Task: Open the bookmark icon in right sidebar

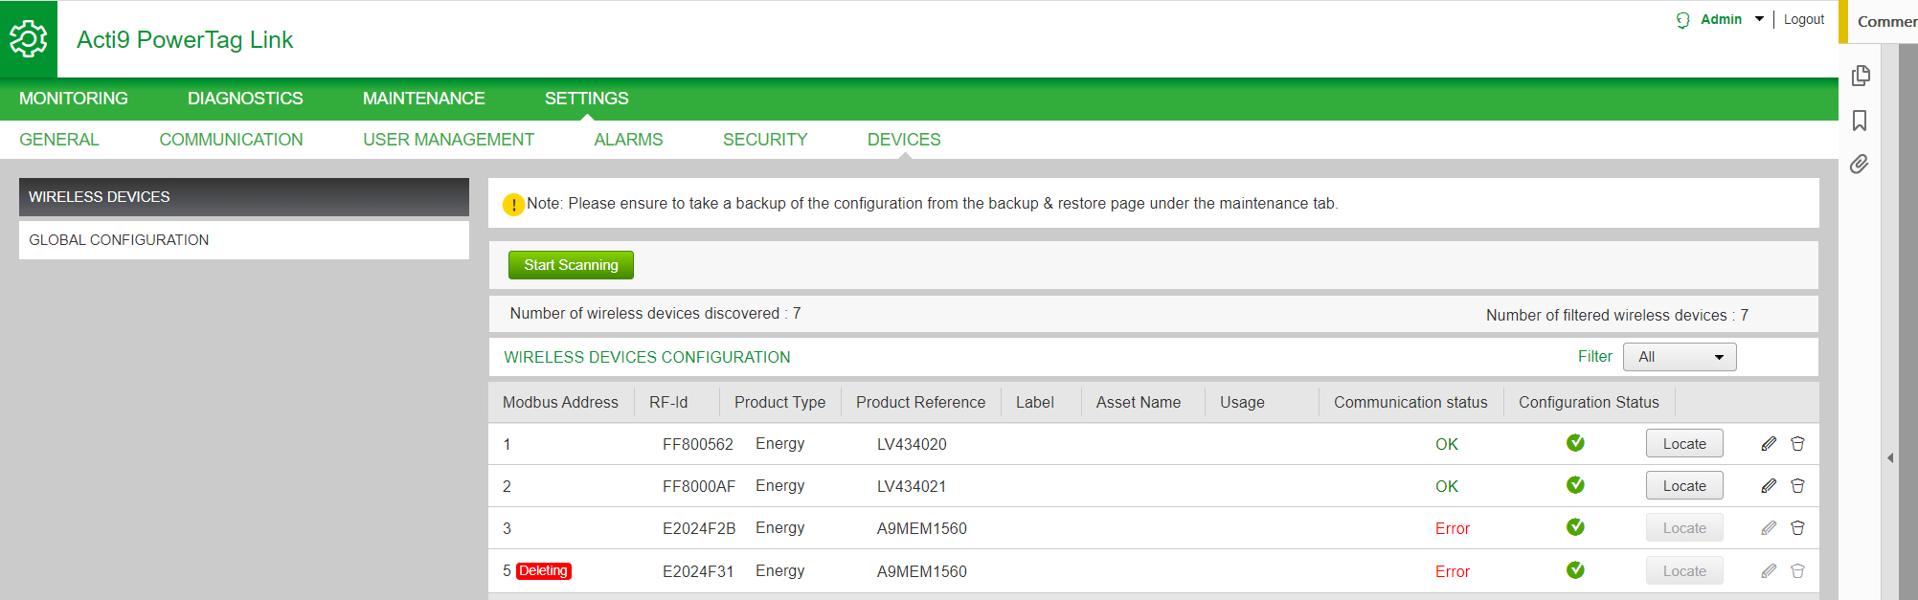Action: pyautogui.click(x=1860, y=121)
